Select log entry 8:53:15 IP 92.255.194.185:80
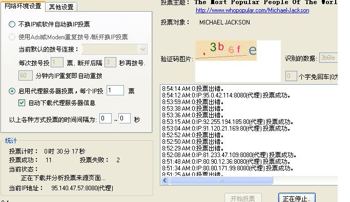 tap(228, 122)
